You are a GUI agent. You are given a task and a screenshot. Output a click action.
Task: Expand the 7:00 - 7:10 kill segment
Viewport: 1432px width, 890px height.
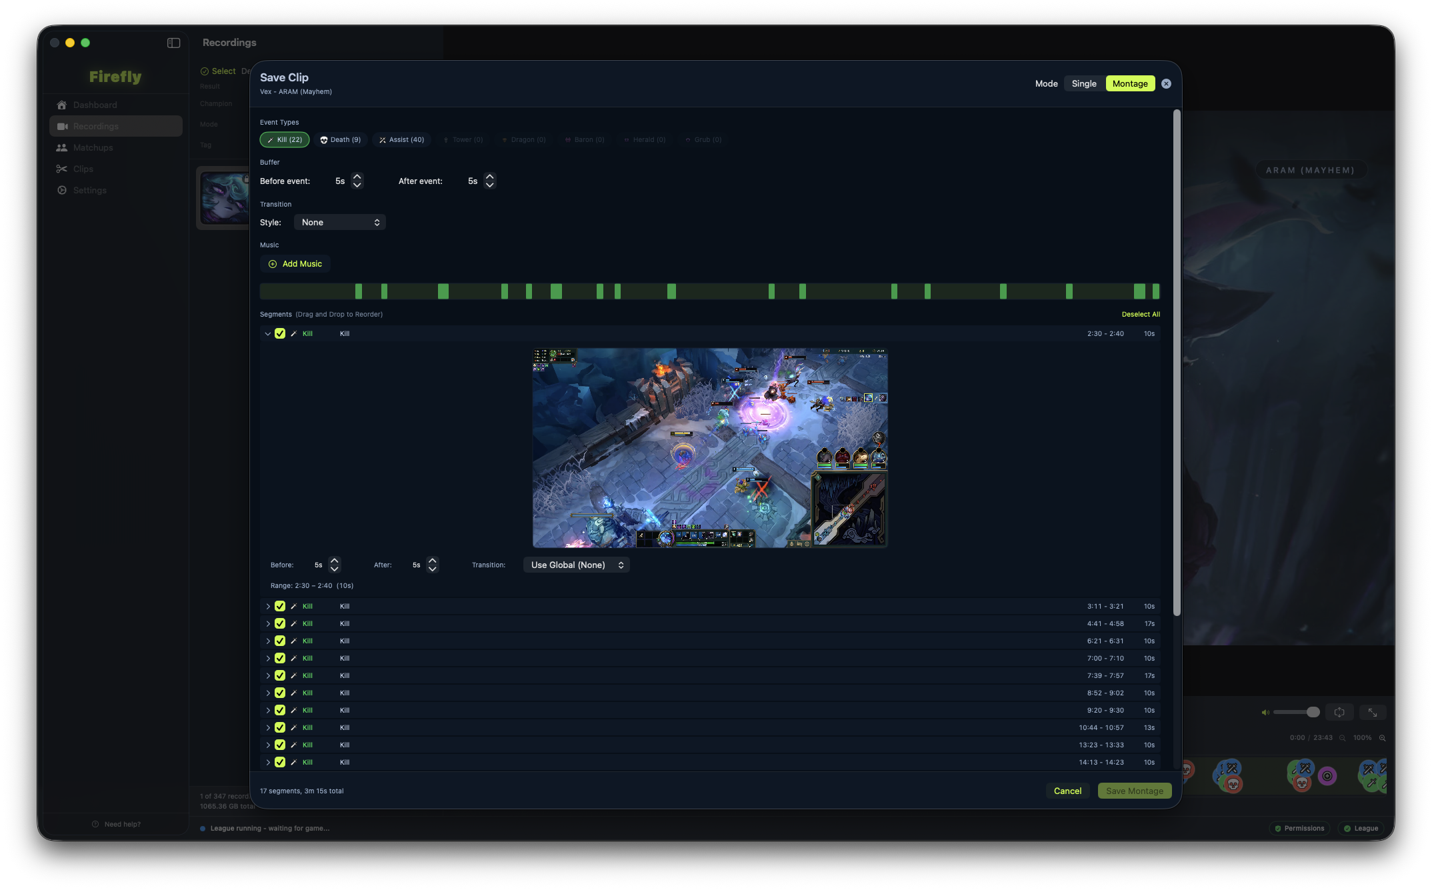(x=267, y=658)
